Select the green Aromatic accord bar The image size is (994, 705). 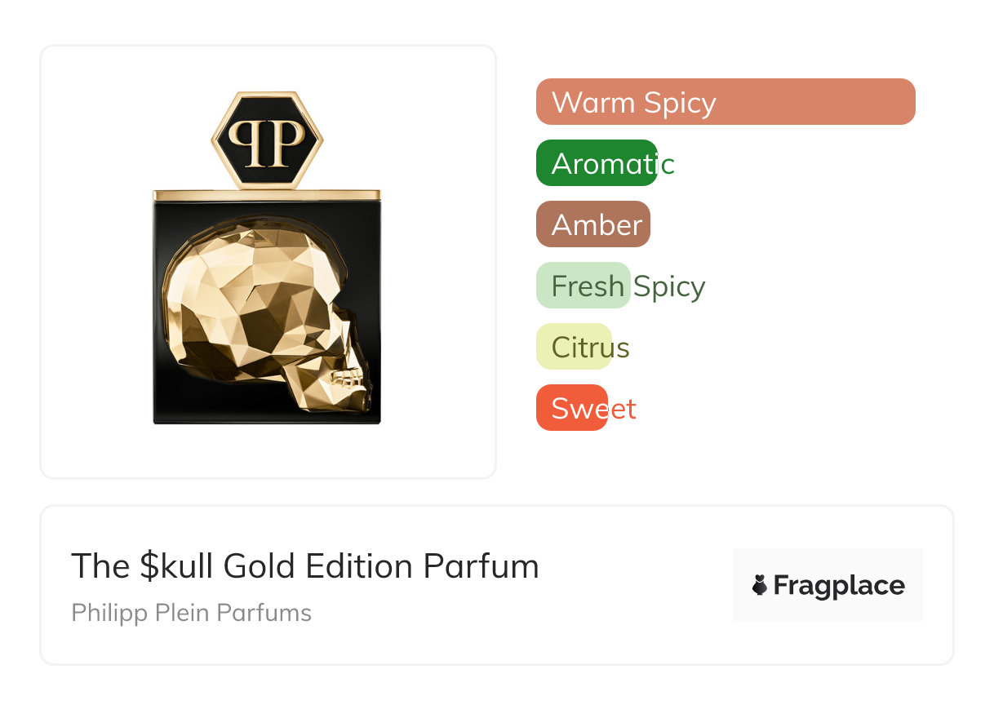point(597,163)
